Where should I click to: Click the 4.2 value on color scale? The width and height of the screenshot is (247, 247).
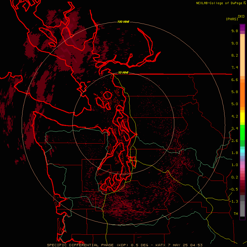click(x=235, y=116)
